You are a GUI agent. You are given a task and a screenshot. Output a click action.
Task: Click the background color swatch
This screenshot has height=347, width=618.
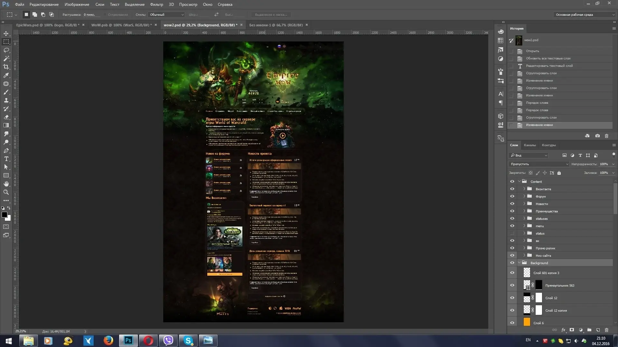tap(9, 219)
